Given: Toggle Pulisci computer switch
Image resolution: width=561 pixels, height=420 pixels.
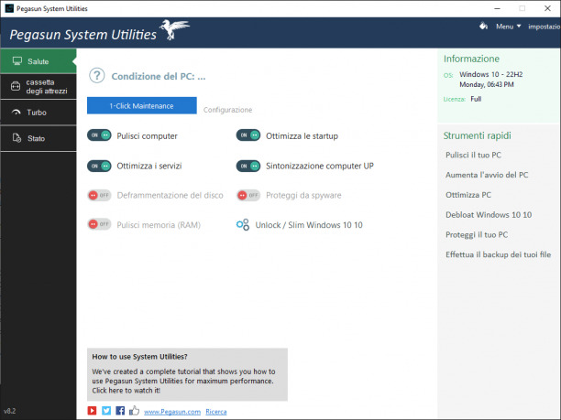Looking at the screenshot, I should [99, 135].
